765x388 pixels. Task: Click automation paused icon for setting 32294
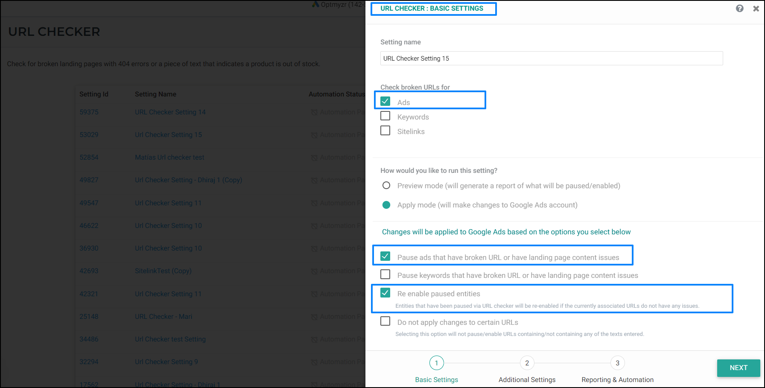[x=314, y=362]
